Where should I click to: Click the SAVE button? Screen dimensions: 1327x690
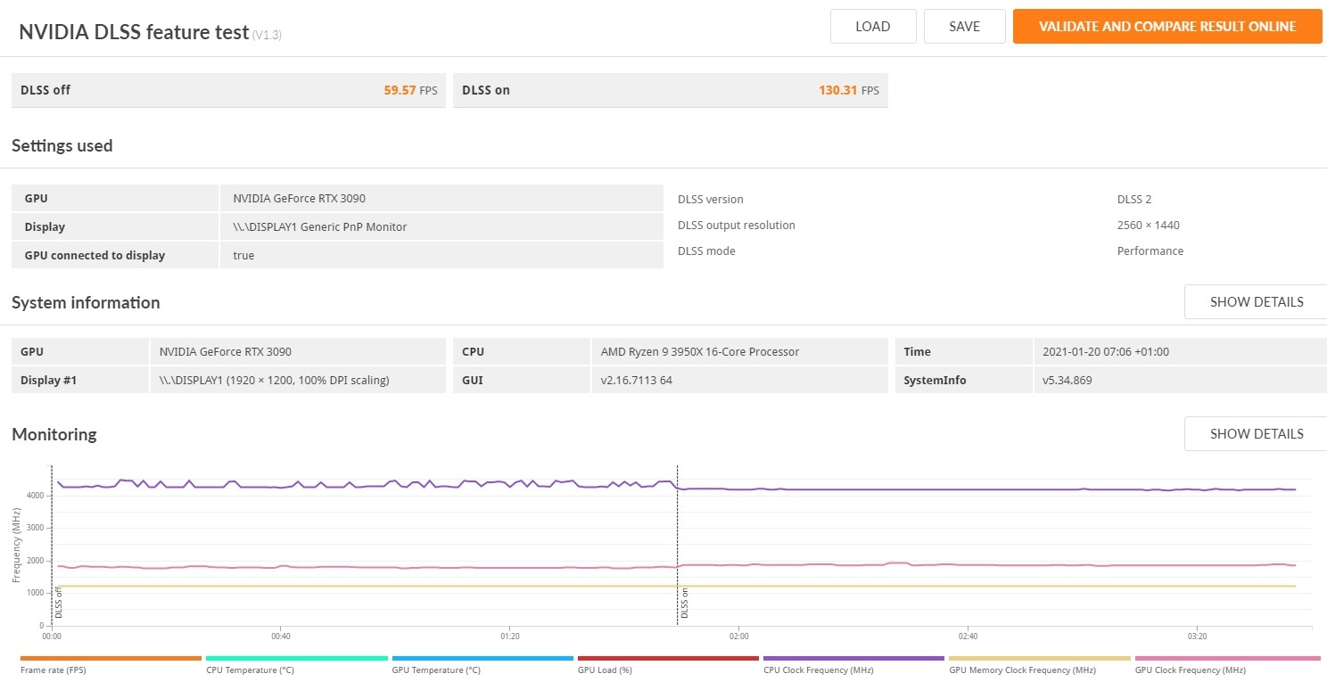(x=965, y=27)
